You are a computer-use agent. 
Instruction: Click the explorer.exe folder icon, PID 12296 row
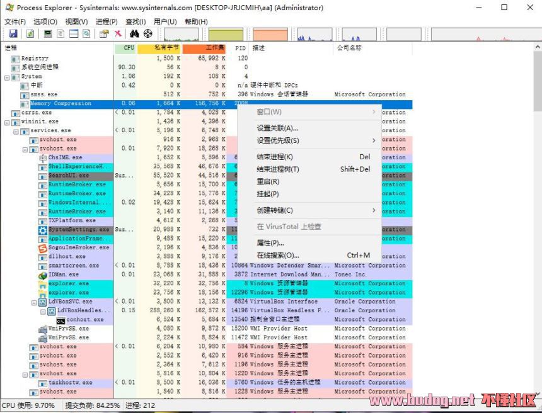click(x=42, y=293)
